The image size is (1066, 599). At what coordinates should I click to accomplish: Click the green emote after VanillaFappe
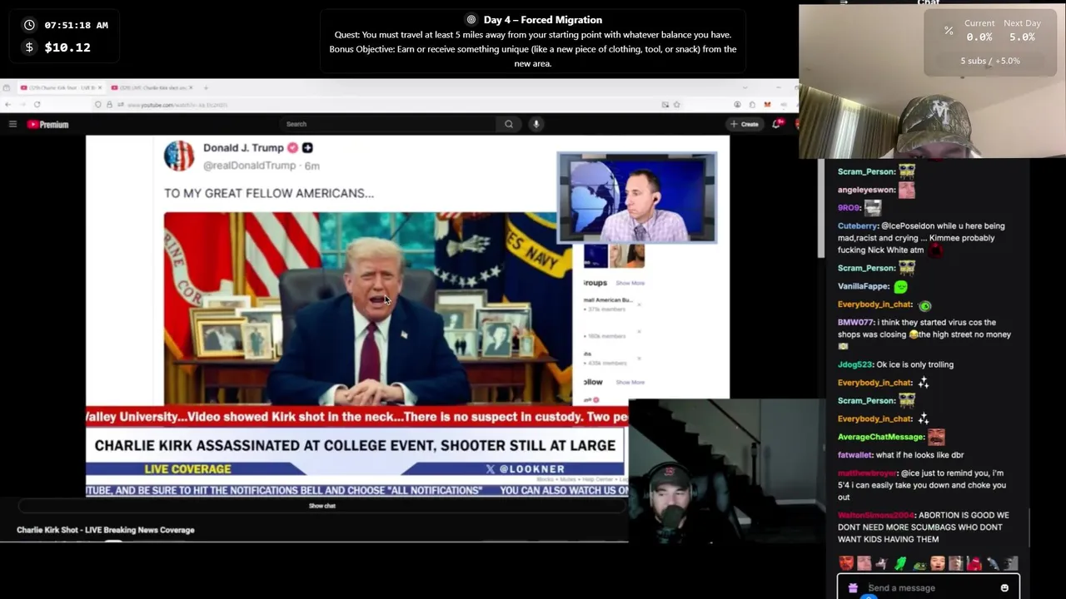click(900, 286)
